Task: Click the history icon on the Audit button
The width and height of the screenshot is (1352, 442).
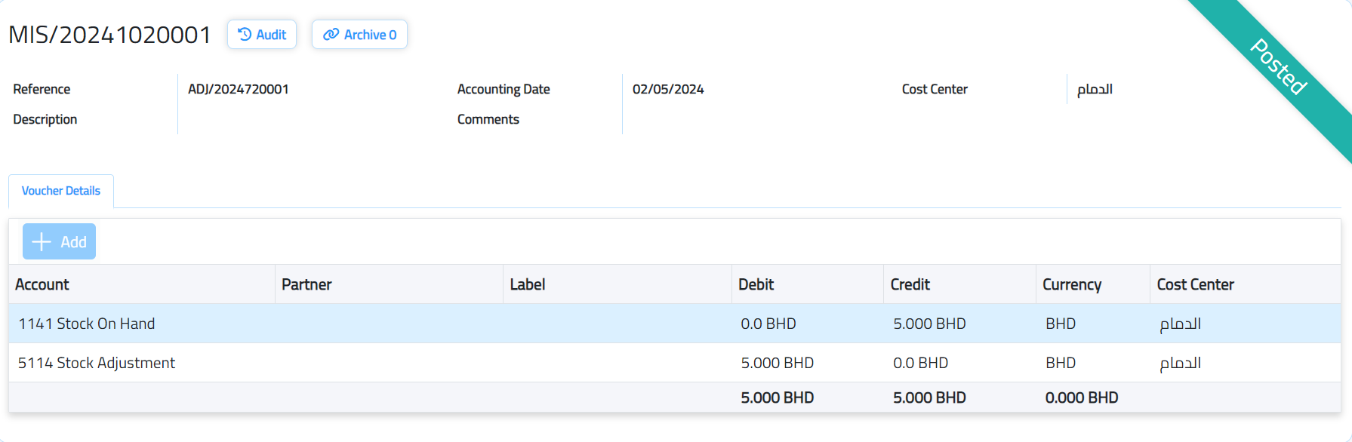Action: (x=245, y=35)
